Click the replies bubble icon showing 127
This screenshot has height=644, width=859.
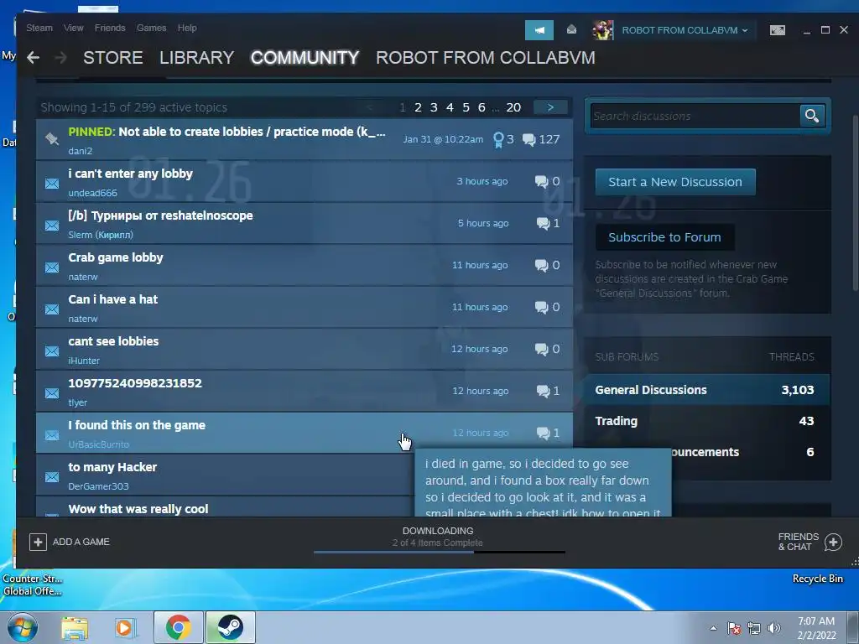point(528,140)
